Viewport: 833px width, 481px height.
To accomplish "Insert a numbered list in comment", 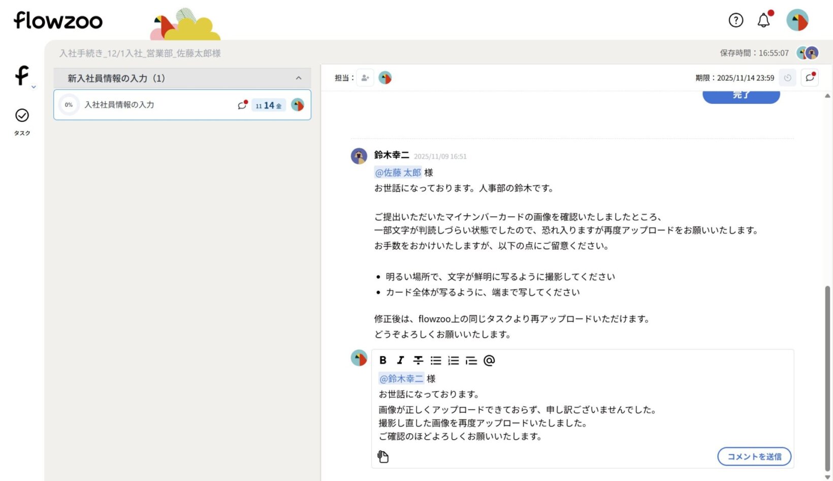I will (454, 360).
